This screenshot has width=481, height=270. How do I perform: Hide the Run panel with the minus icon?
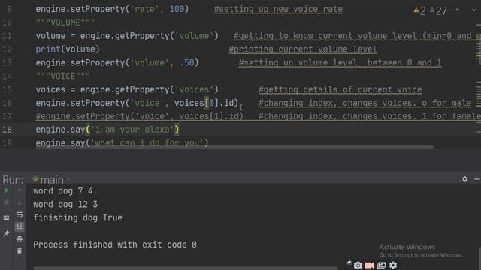(x=477, y=179)
